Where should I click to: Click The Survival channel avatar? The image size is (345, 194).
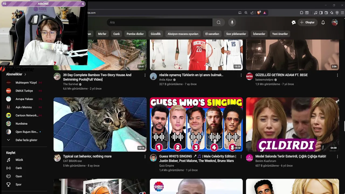pyautogui.click(x=57, y=77)
